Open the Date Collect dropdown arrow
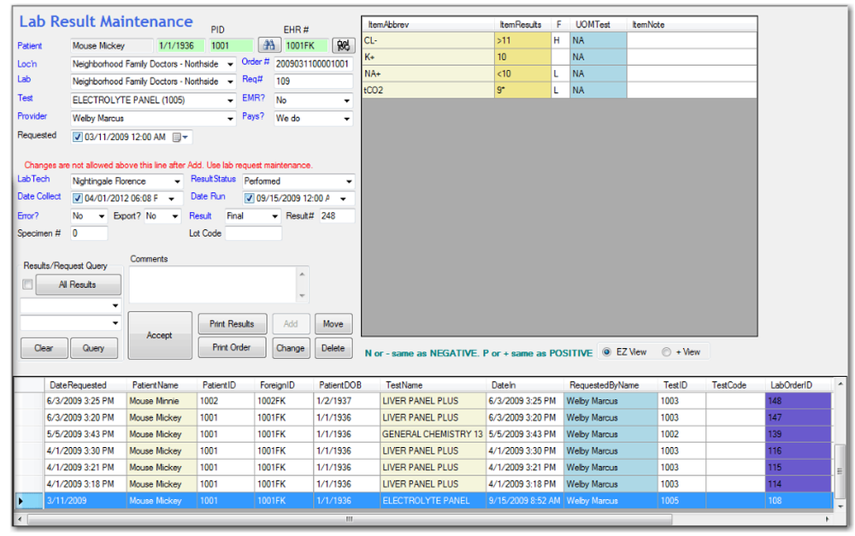This screenshot has height=536, width=855. tap(172, 199)
